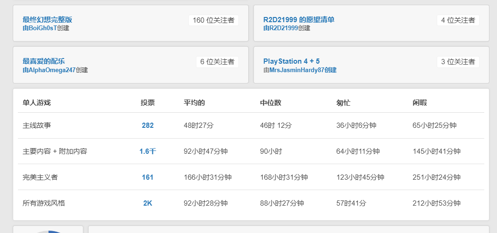Select the 主要内容 + 附加内容 row label
Screen dimensions: 497x233
(55, 151)
